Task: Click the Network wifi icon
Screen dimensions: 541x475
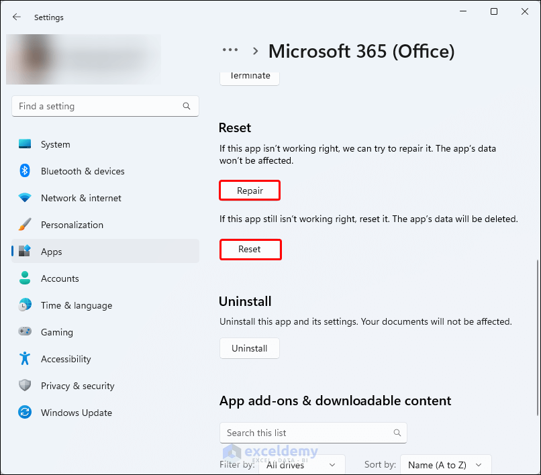Action: click(x=25, y=198)
